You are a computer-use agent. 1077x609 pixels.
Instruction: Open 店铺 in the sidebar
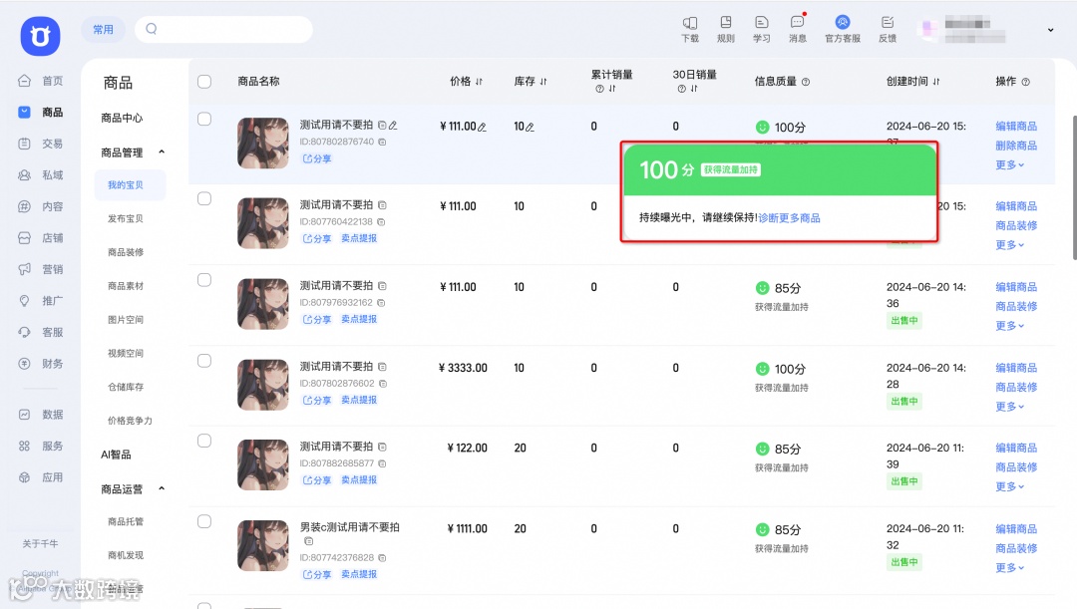click(x=41, y=238)
